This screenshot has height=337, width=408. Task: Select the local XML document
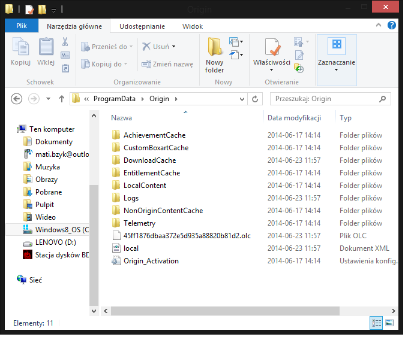pos(125,248)
